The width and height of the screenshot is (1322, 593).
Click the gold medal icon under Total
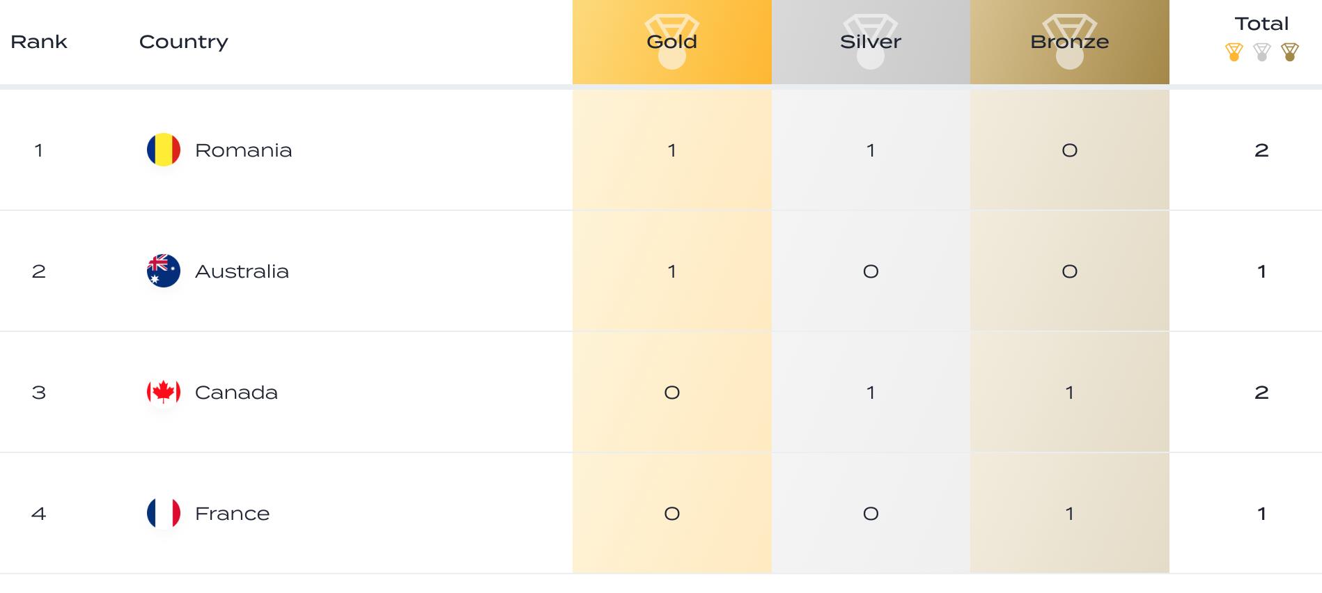click(x=1234, y=52)
